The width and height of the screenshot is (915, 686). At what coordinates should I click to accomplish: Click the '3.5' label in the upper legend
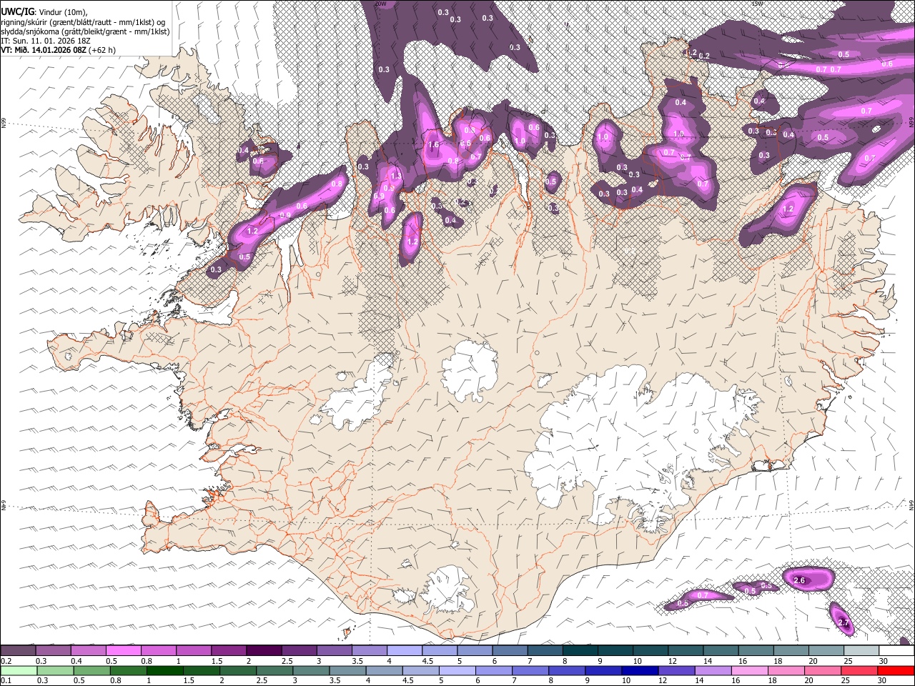[358, 661]
